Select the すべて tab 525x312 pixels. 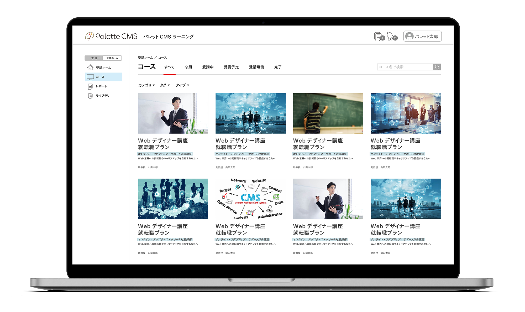click(169, 67)
